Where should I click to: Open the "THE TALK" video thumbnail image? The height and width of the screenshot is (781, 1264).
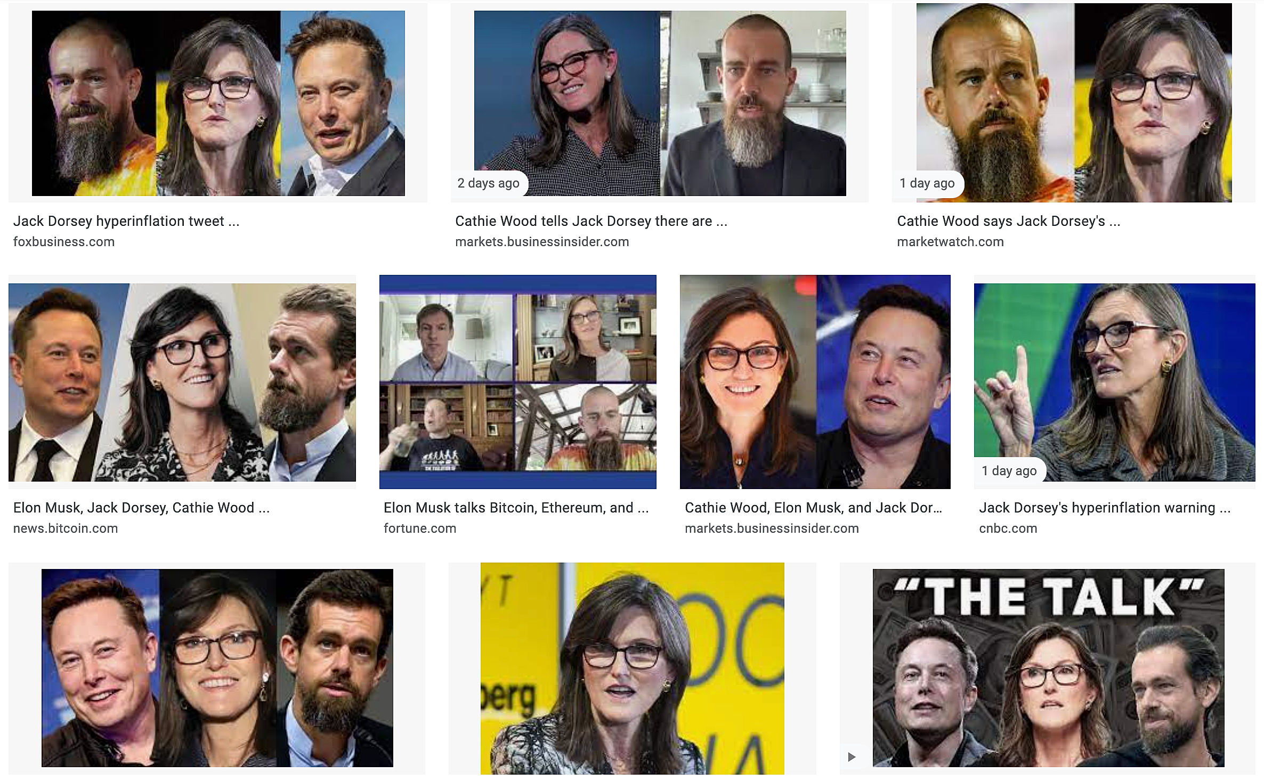point(1049,668)
